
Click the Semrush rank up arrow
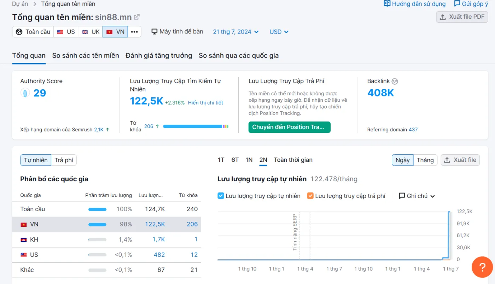107,130
